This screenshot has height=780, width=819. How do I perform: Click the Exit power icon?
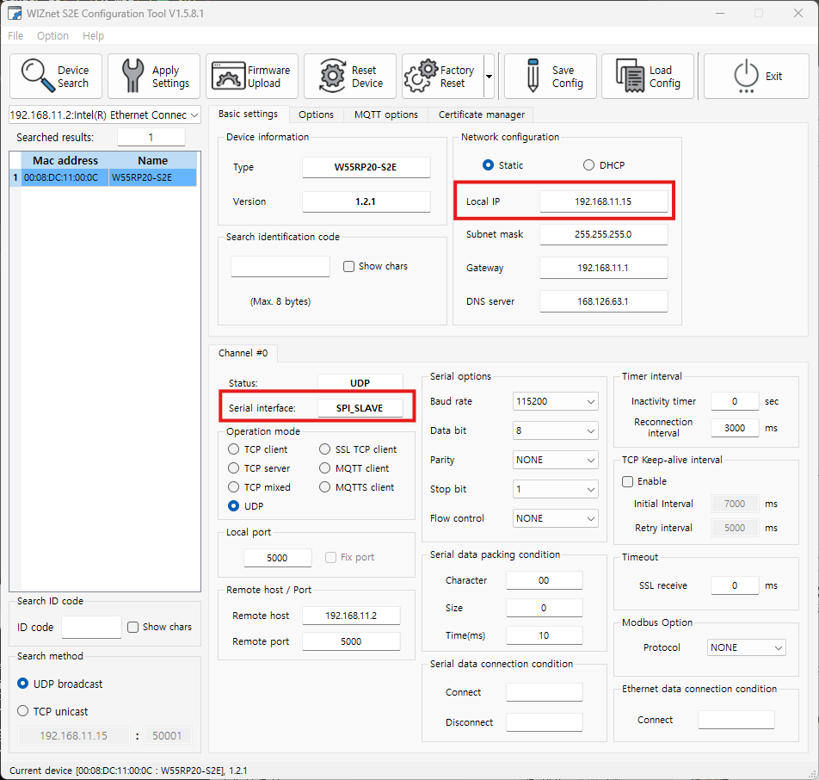[x=746, y=76]
